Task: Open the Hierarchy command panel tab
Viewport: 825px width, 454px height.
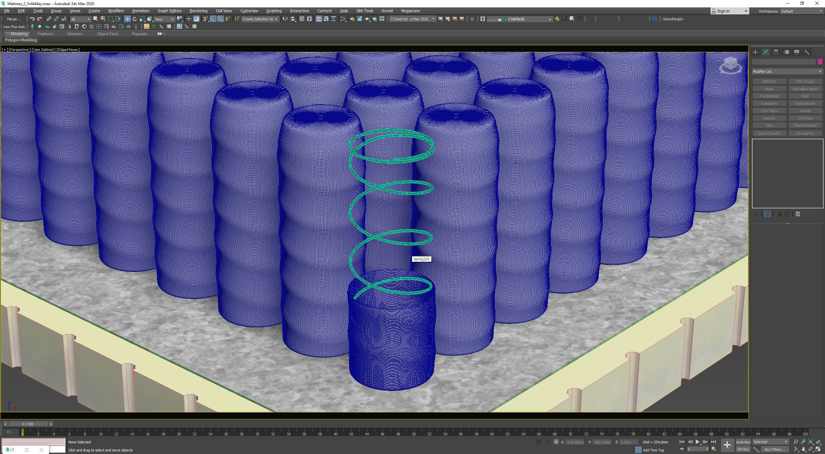Action: [x=776, y=52]
